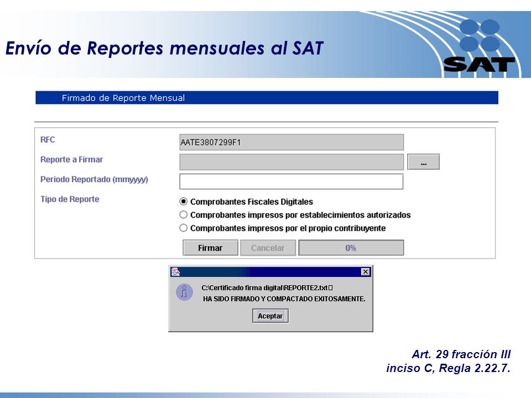Open file browser with the '...' button
The height and width of the screenshot is (398, 531).
[x=423, y=162]
